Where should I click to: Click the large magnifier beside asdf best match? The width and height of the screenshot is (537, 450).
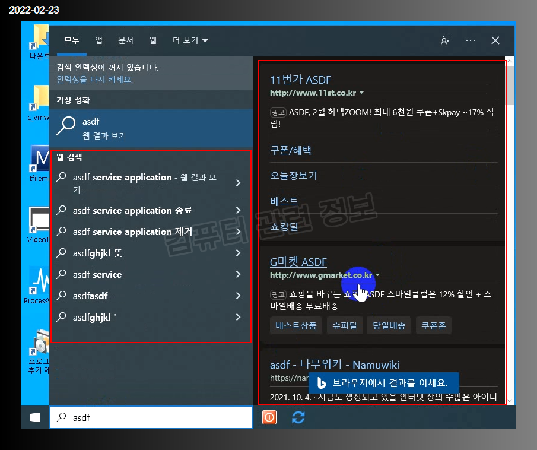coord(66,126)
